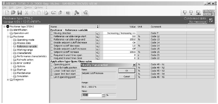Click the Help question mark icon
Image resolution: width=218 pixels, height=104 pixels.
pos(68,13)
